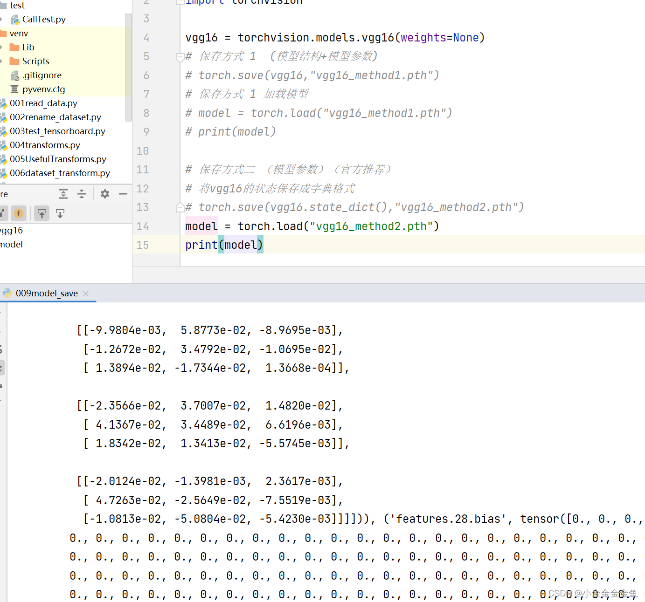The height and width of the screenshot is (602, 645).
Task: Click the Scripts folder icon
Action: (14, 61)
